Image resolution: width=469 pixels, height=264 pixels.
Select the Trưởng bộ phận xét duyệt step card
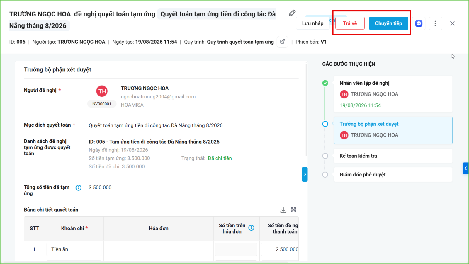pos(393,130)
